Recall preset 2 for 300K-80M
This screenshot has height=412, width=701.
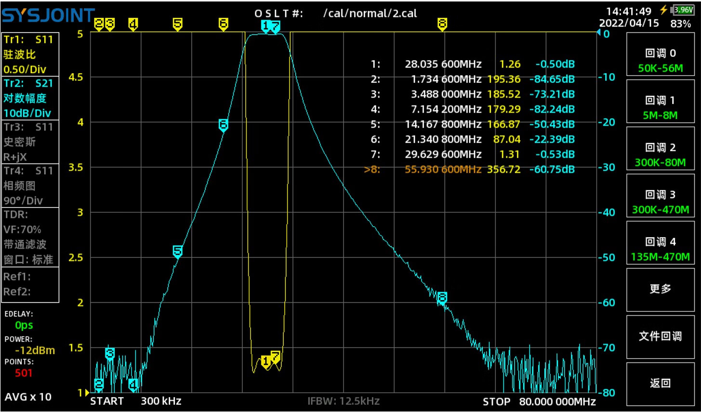tap(660, 154)
